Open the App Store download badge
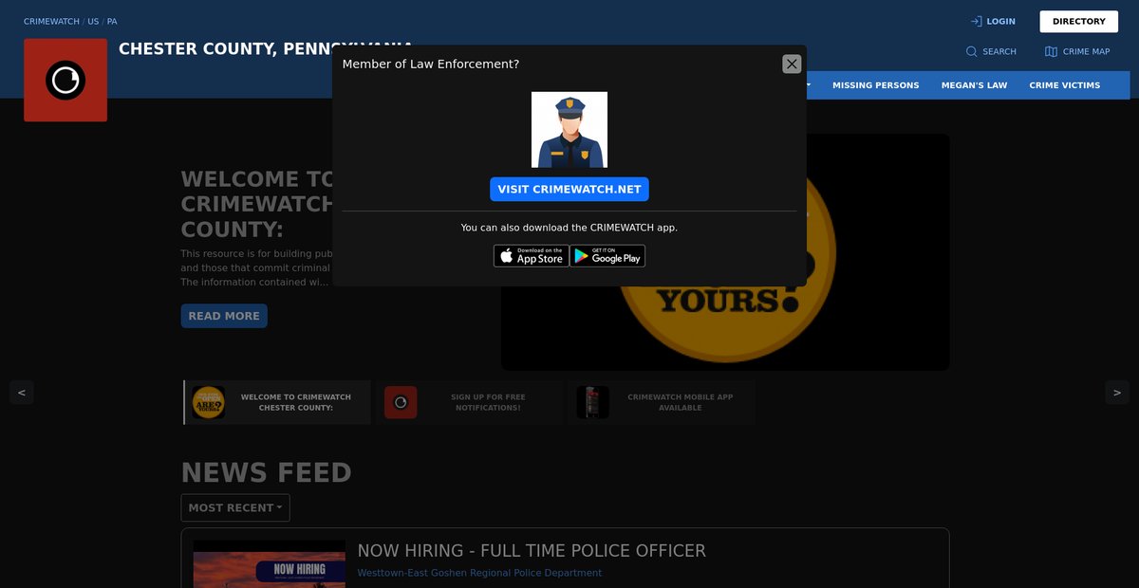 pos(532,256)
